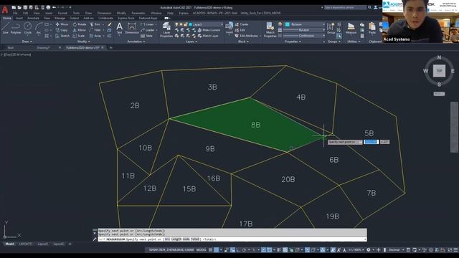Screen dimensions: 459x258
Task: Click the object color wheel icon
Action: pos(280,24)
